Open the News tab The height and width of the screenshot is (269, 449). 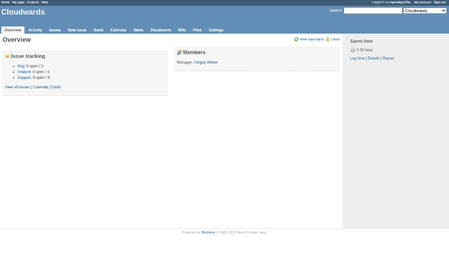(x=138, y=30)
